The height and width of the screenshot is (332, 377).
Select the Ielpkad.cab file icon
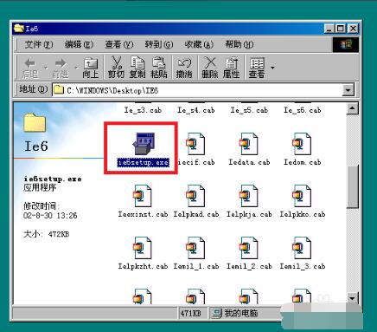point(196,196)
